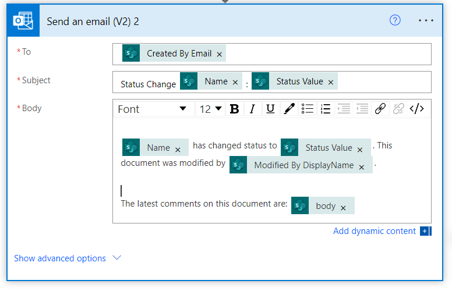Image resolution: width=452 pixels, height=291 pixels.
Task: Toggle bold formatting
Action: click(x=234, y=109)
